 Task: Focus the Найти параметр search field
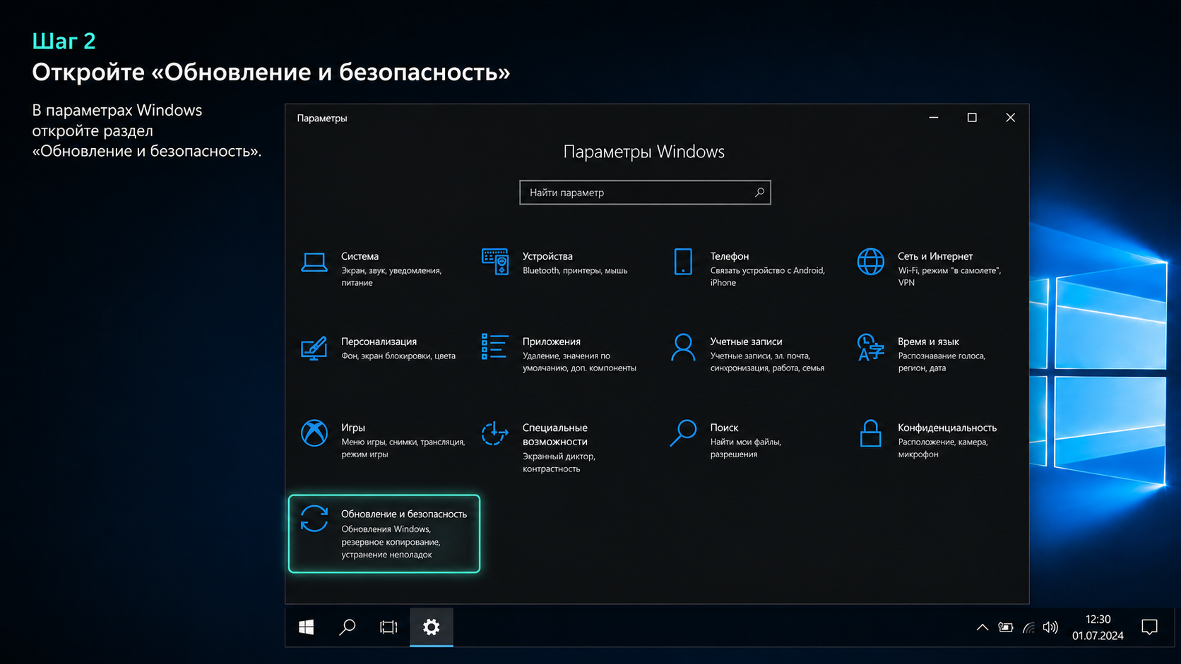(x=645, y=192)
